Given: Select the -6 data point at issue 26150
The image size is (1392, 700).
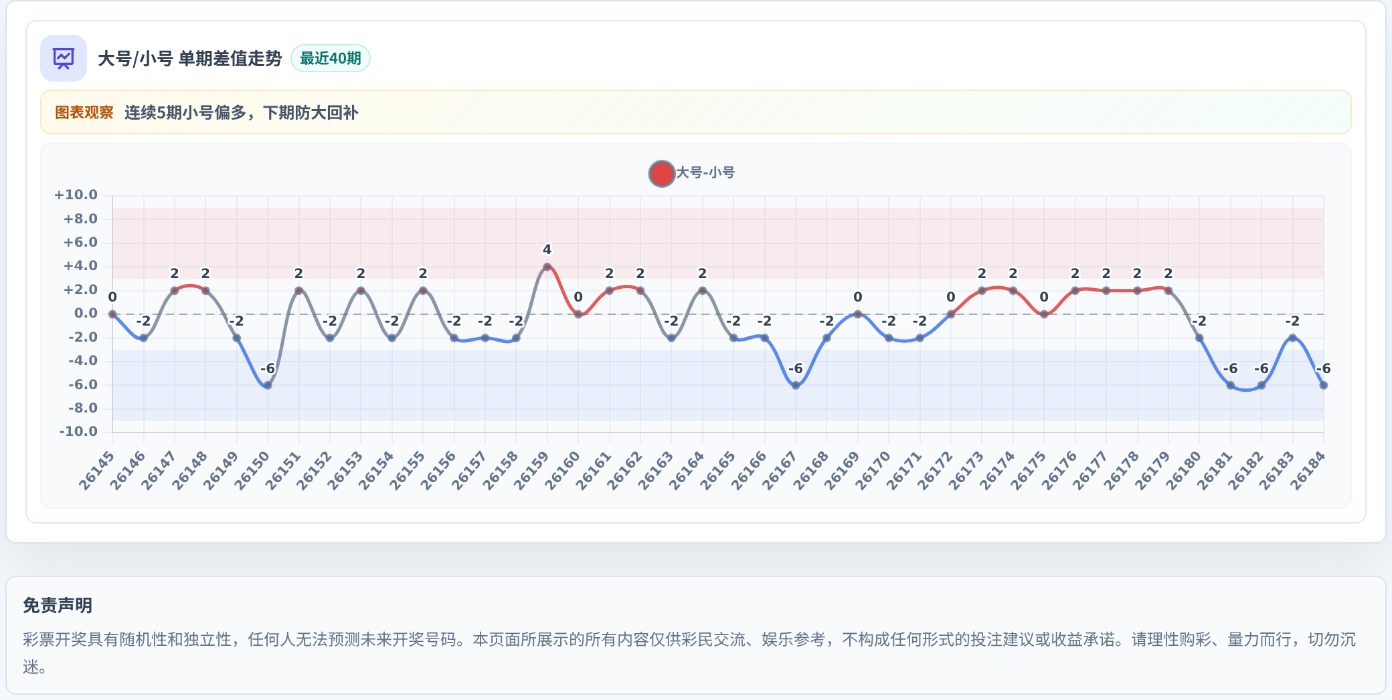Looking at the screenshot, I should 268,385.
